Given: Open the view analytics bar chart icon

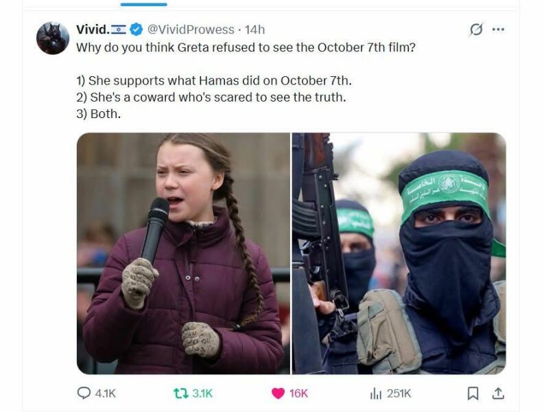Looking at the screenshot, I should click(x=376, y=393).
